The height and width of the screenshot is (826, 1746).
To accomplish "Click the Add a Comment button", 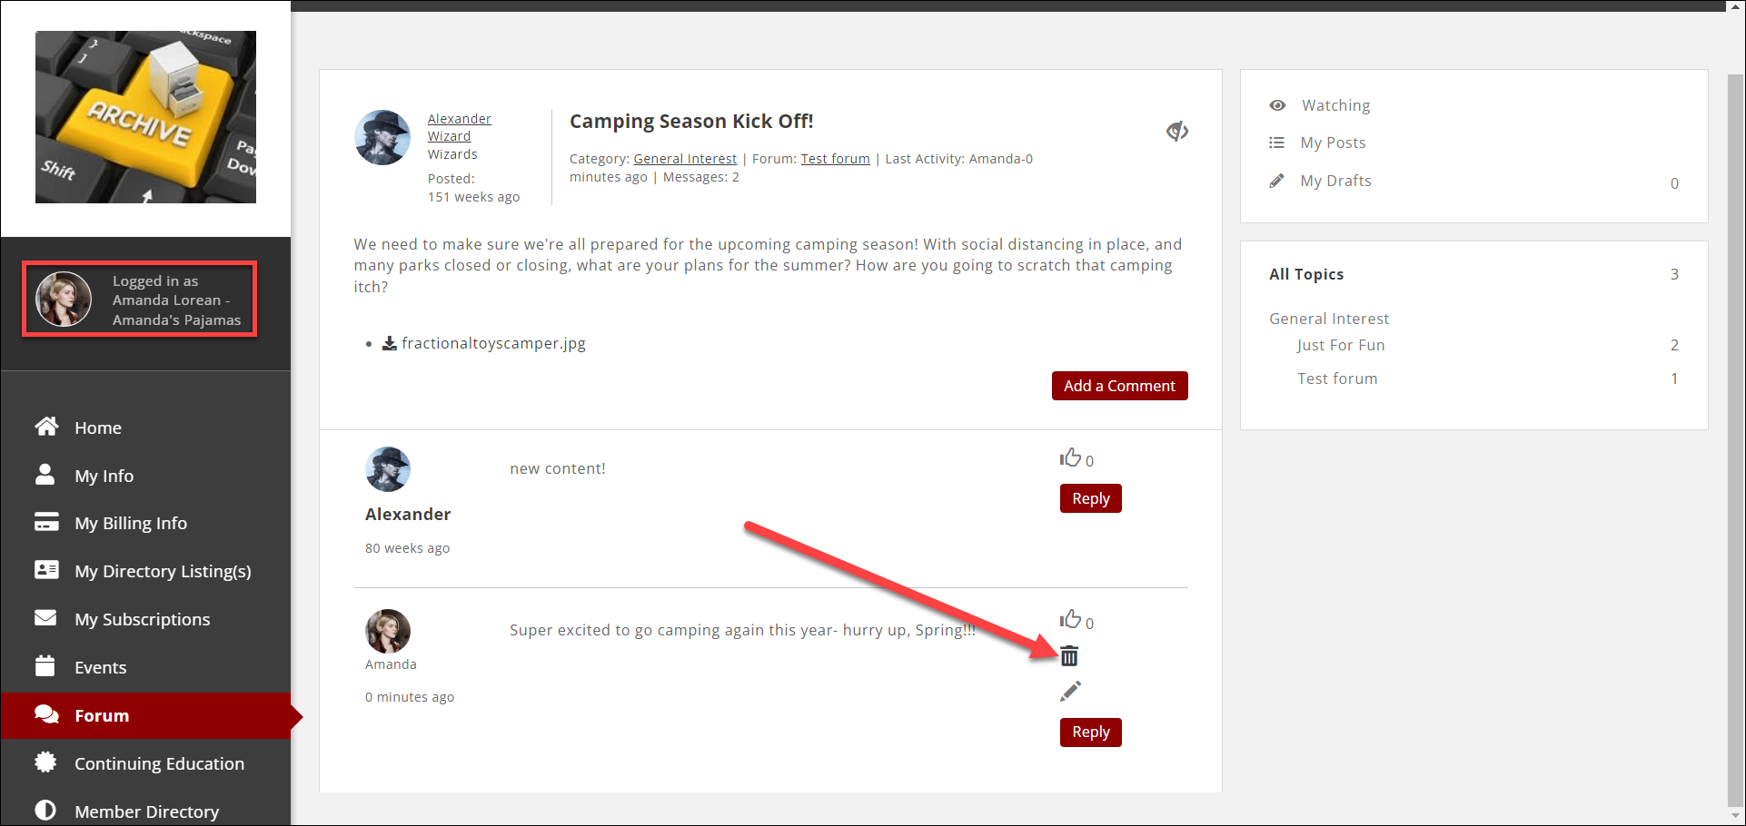I will (x=1119, y=386).
